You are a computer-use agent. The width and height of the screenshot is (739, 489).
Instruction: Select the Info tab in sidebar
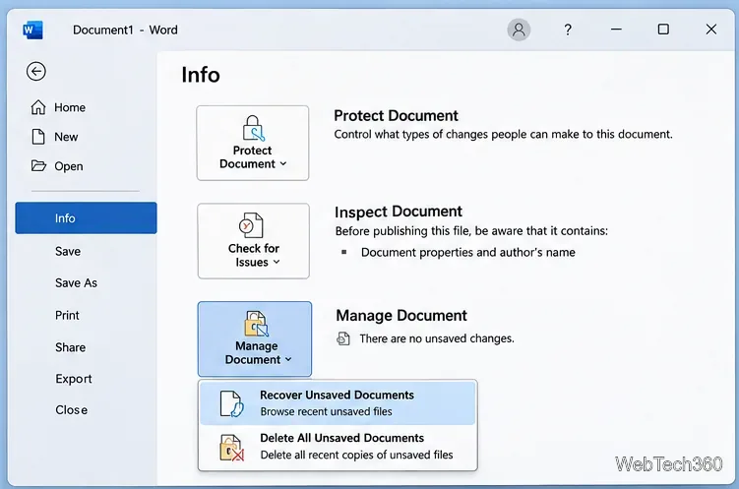(x=86, y=218)
